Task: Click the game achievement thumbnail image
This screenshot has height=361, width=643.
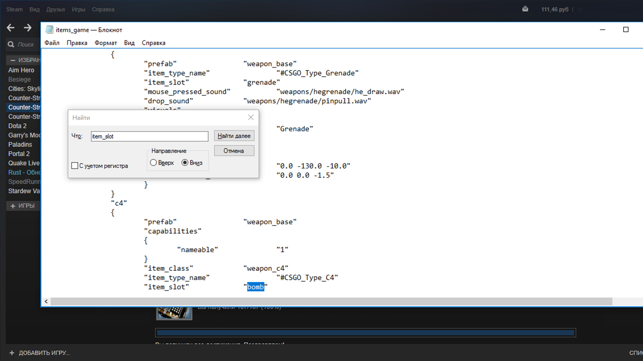Action: (174, 313)
